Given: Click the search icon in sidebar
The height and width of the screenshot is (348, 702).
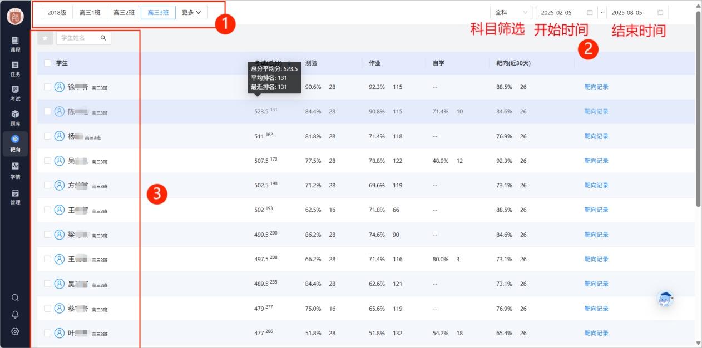Looking at the screenshot, I should pyautogui.click(x=15, y=297).
